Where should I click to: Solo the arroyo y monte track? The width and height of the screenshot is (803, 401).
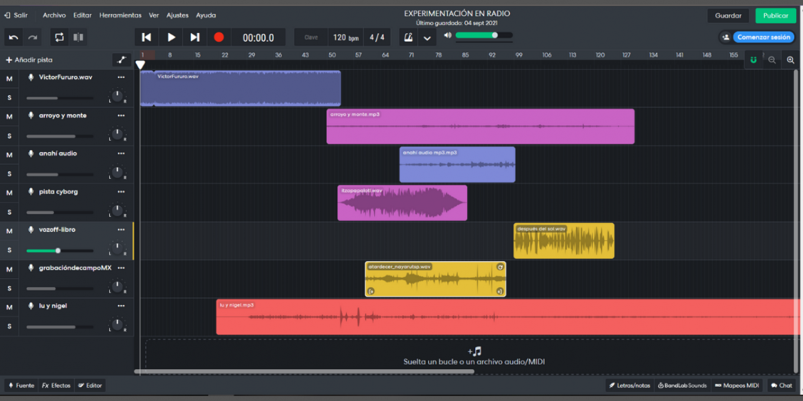pyautogui.click(x=9, y=136)
